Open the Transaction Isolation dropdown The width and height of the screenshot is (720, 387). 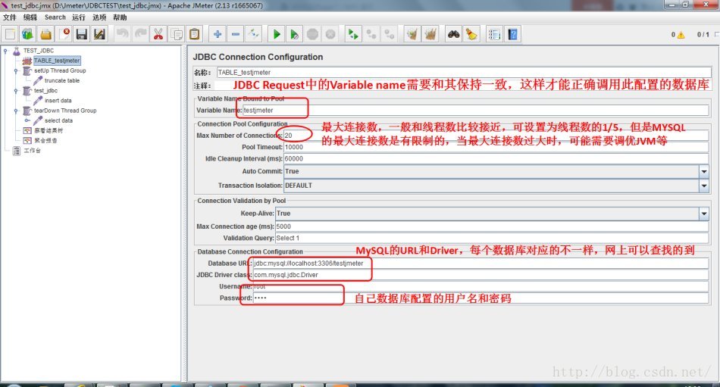tap(704, 186)
